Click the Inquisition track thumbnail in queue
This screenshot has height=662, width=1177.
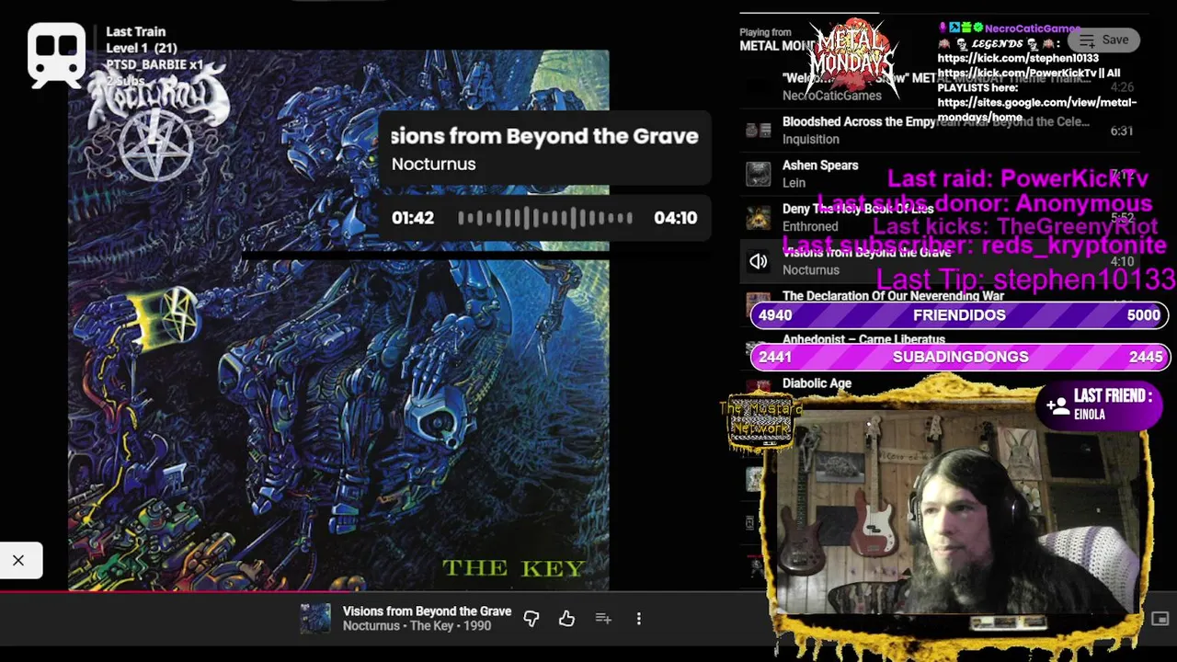pos(758,131)
